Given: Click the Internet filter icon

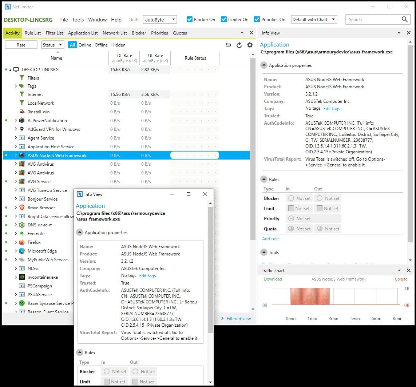Looking at the screenshot, I should coord(22,94).
